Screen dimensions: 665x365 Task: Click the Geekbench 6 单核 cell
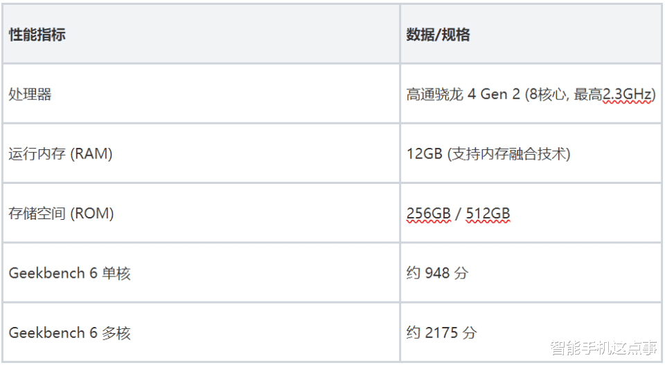coord(69,273)
